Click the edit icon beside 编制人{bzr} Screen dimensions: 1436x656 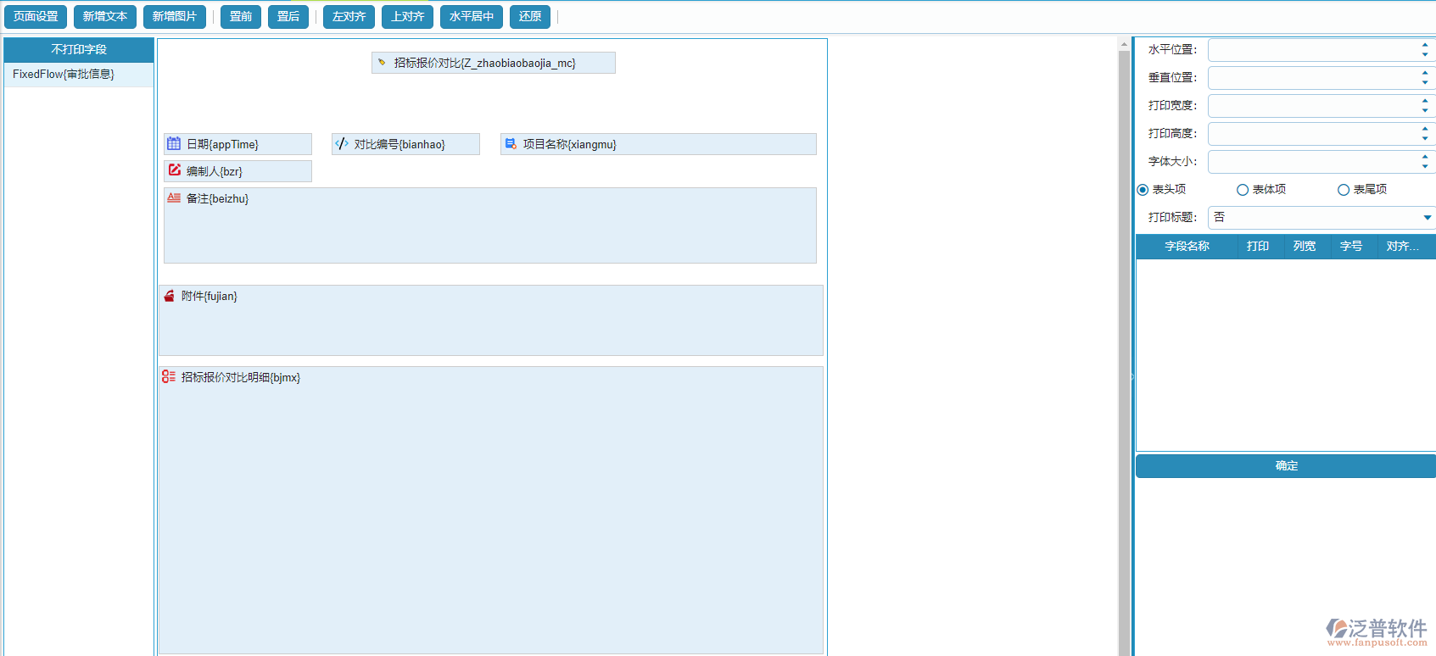coord(174,170)
